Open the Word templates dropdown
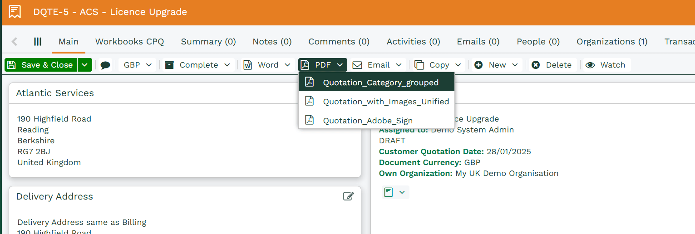Image resolution: width=695 pixels, height=234 pixels. [267, 65]
